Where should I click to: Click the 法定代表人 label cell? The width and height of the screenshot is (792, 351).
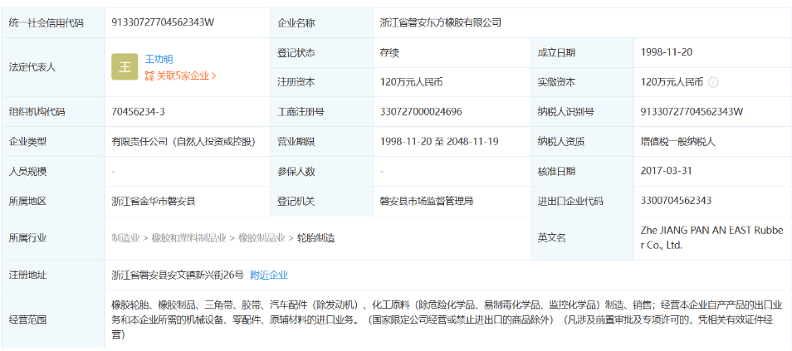pos(53,67)
